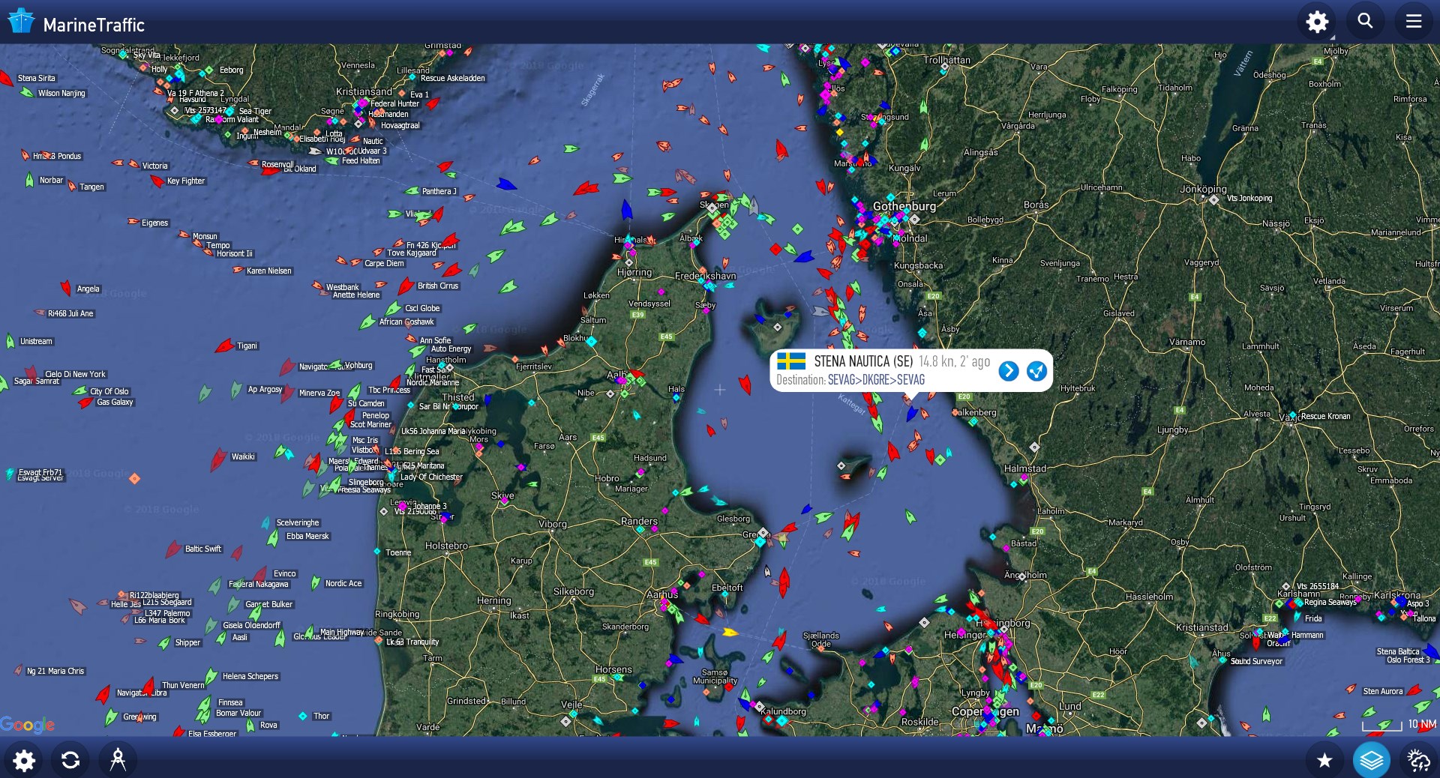
Task: Select the green ship marker beside Wilson Nanjing
Action: (28, 93)
